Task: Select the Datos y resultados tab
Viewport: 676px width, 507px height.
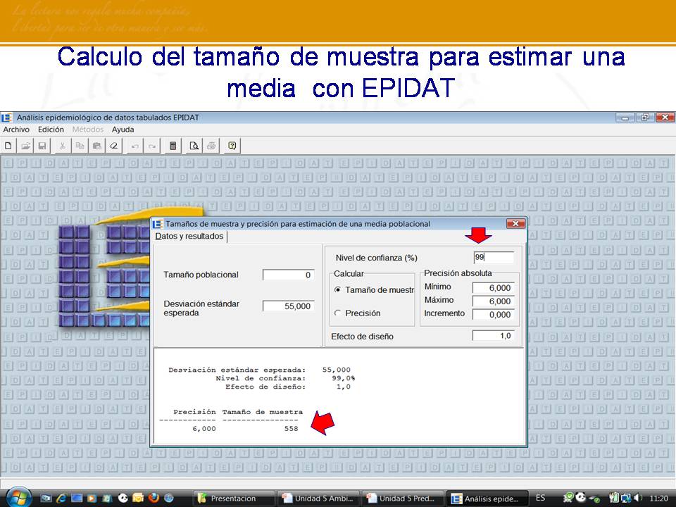Action: tap(189, 237)
